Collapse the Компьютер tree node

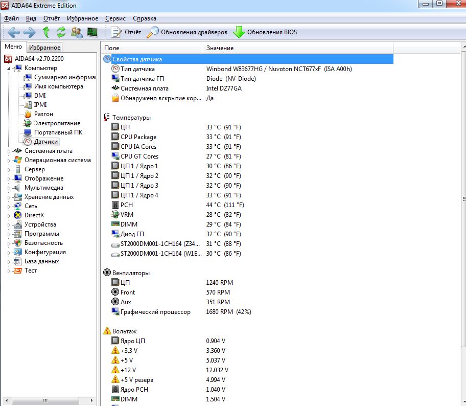(9, 69)
